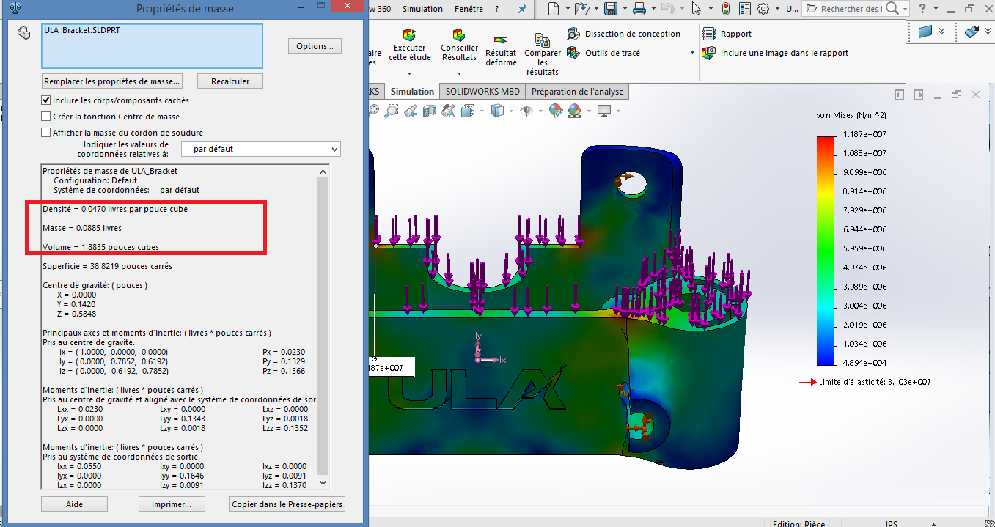Uncheck Inclure les corps/composants cachés
The height and width of the screenshot is (527, 995).
coord(47,100)
